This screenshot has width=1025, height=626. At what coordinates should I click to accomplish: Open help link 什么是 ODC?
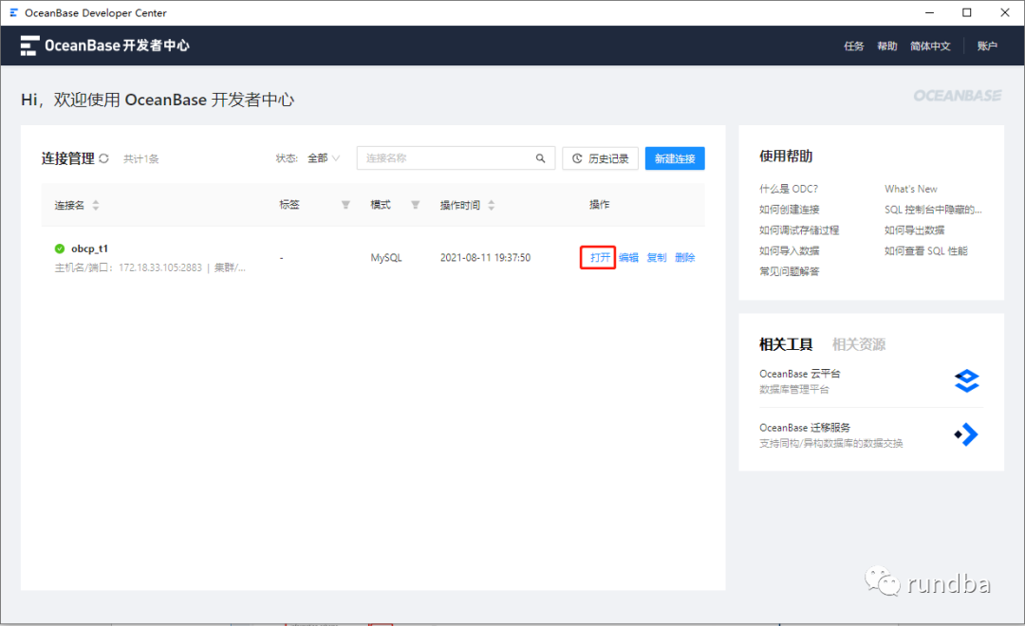pos(789,189)
